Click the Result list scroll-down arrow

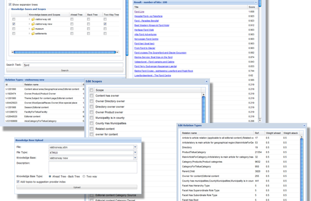(260, 120)
